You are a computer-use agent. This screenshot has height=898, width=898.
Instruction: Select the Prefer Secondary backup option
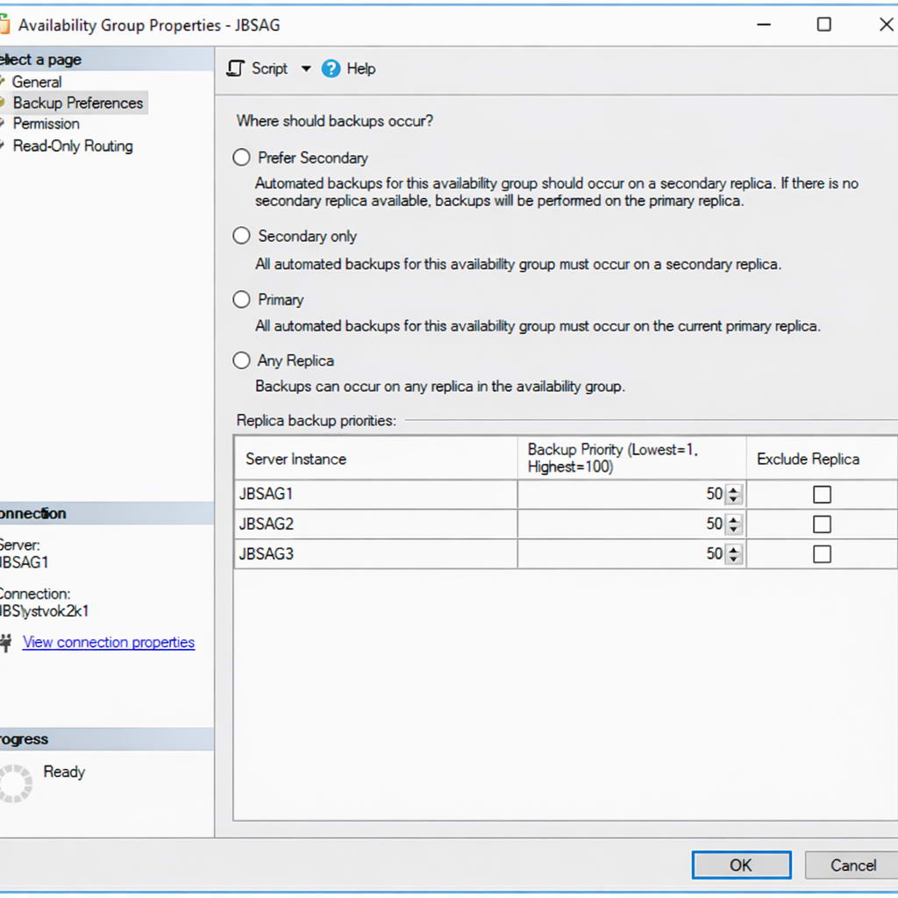[x=241, y=157]
